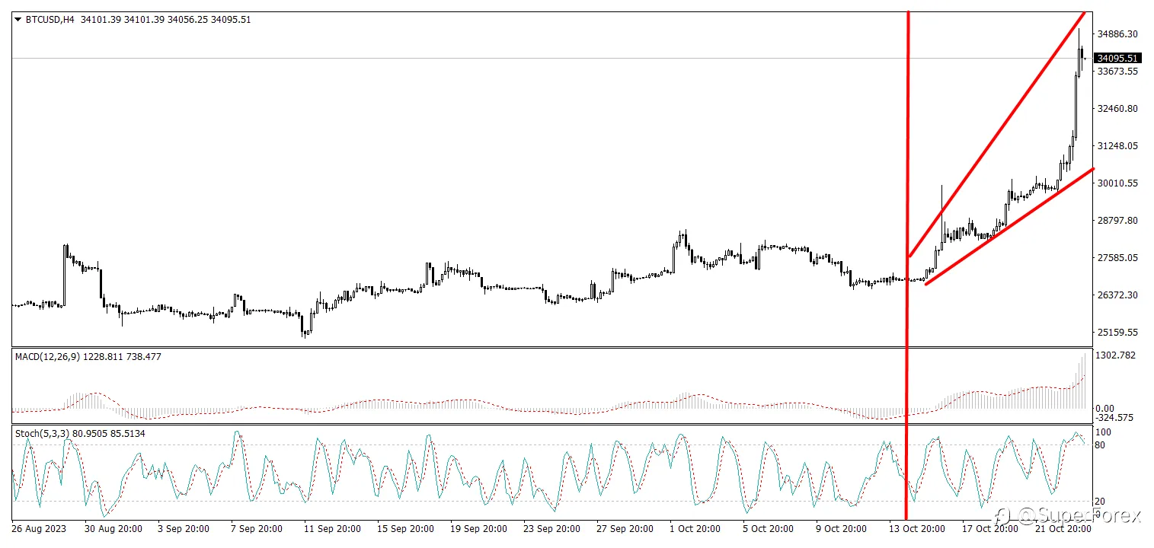
Task: Click the current price tag 34095.51
Action: tap(1117, 58)
